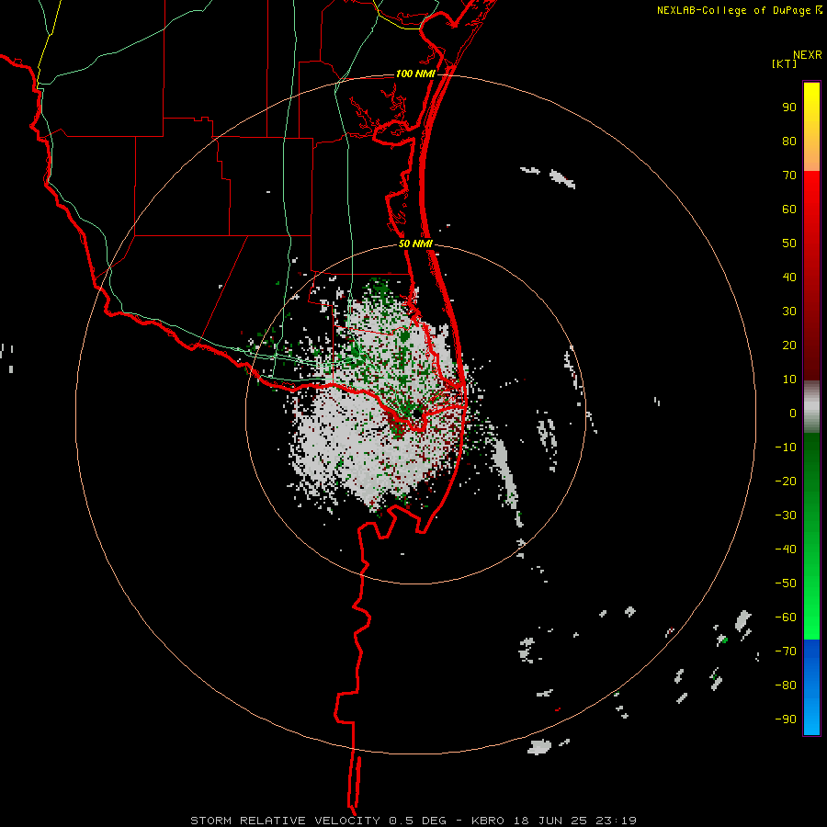
Task: Click the 60 value on the velocity scale
Action: (x=789, y=209)
